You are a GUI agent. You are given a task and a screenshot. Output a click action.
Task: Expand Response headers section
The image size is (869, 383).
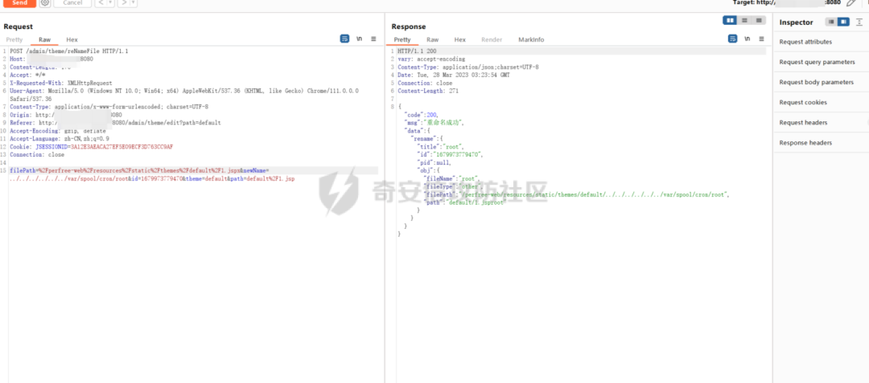[x=821, y=143]
